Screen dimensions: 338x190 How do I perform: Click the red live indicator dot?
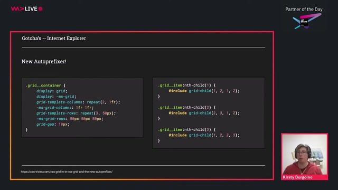click(x=40, y=9)
